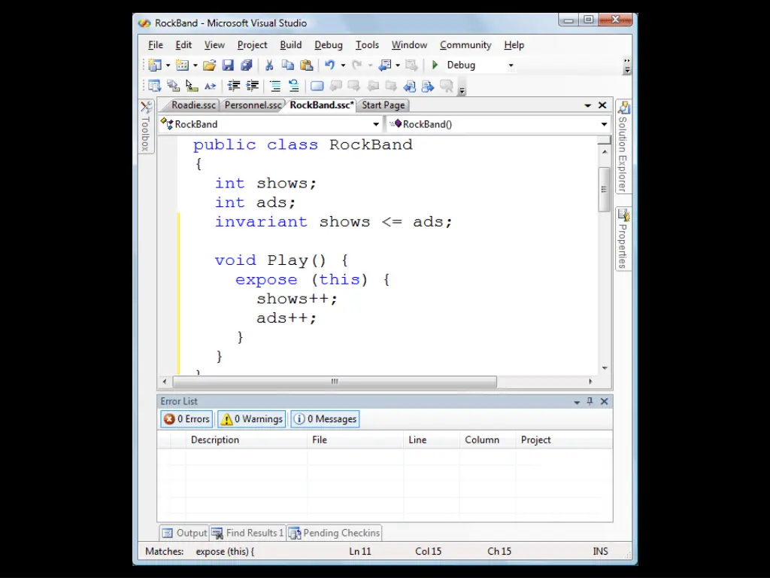Go to next bookmark in document icon
Image resolution: width=770 pixels, height=578 pixels.
click(428, 86)
